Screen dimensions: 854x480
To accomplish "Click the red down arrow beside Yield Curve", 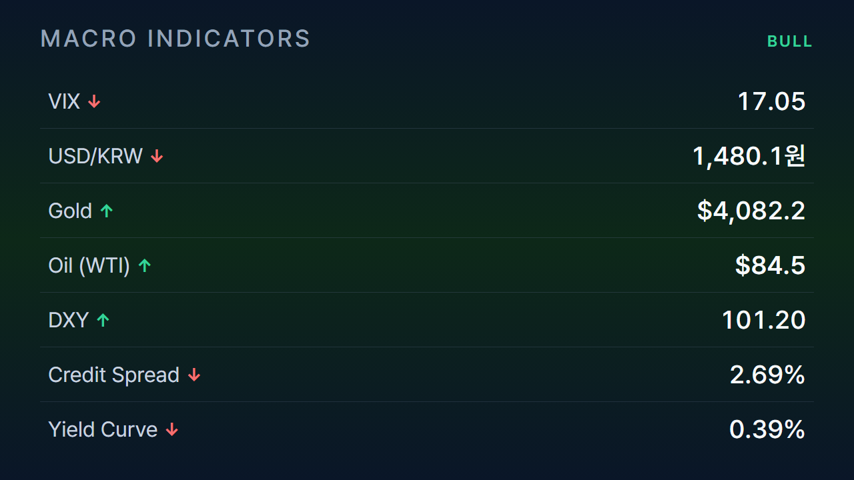I will coord(172,429).
